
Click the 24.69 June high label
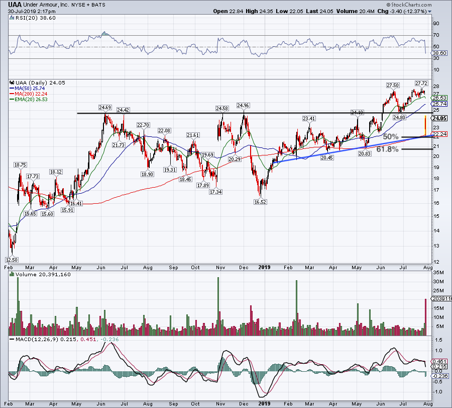click(105, 108)
